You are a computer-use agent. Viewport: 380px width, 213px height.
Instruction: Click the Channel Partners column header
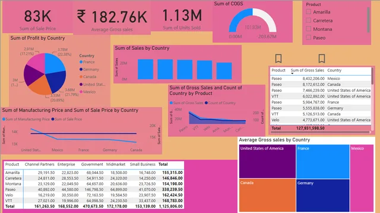point(40,164)
